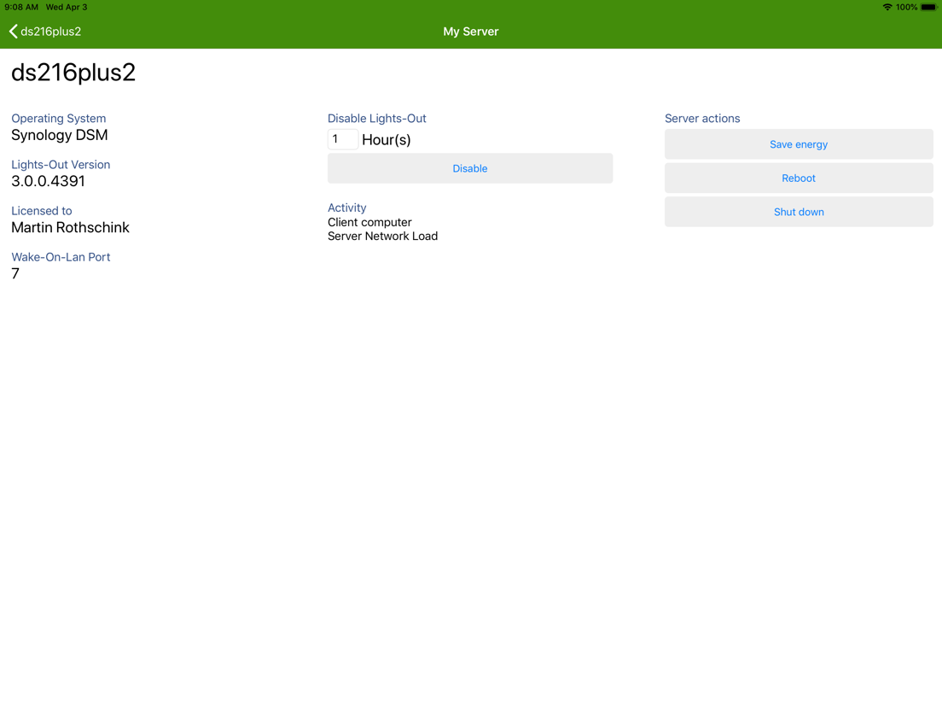The width and height of the screenshot is (942, 707).
Task: Click the hours input field
Action: point(342,139)
